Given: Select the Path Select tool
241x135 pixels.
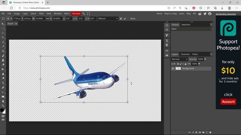Looking at the screenshot, I should click(3, 92).
